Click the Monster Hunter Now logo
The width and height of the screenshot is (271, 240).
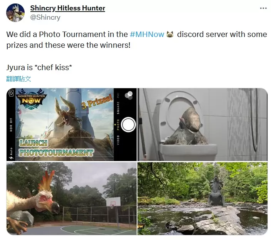tap(31, 99)
